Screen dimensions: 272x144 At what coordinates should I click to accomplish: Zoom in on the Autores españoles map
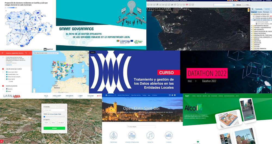[x=34, y=90]
